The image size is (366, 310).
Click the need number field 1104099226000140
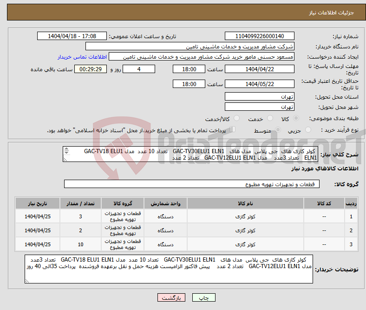coord(259,36)
